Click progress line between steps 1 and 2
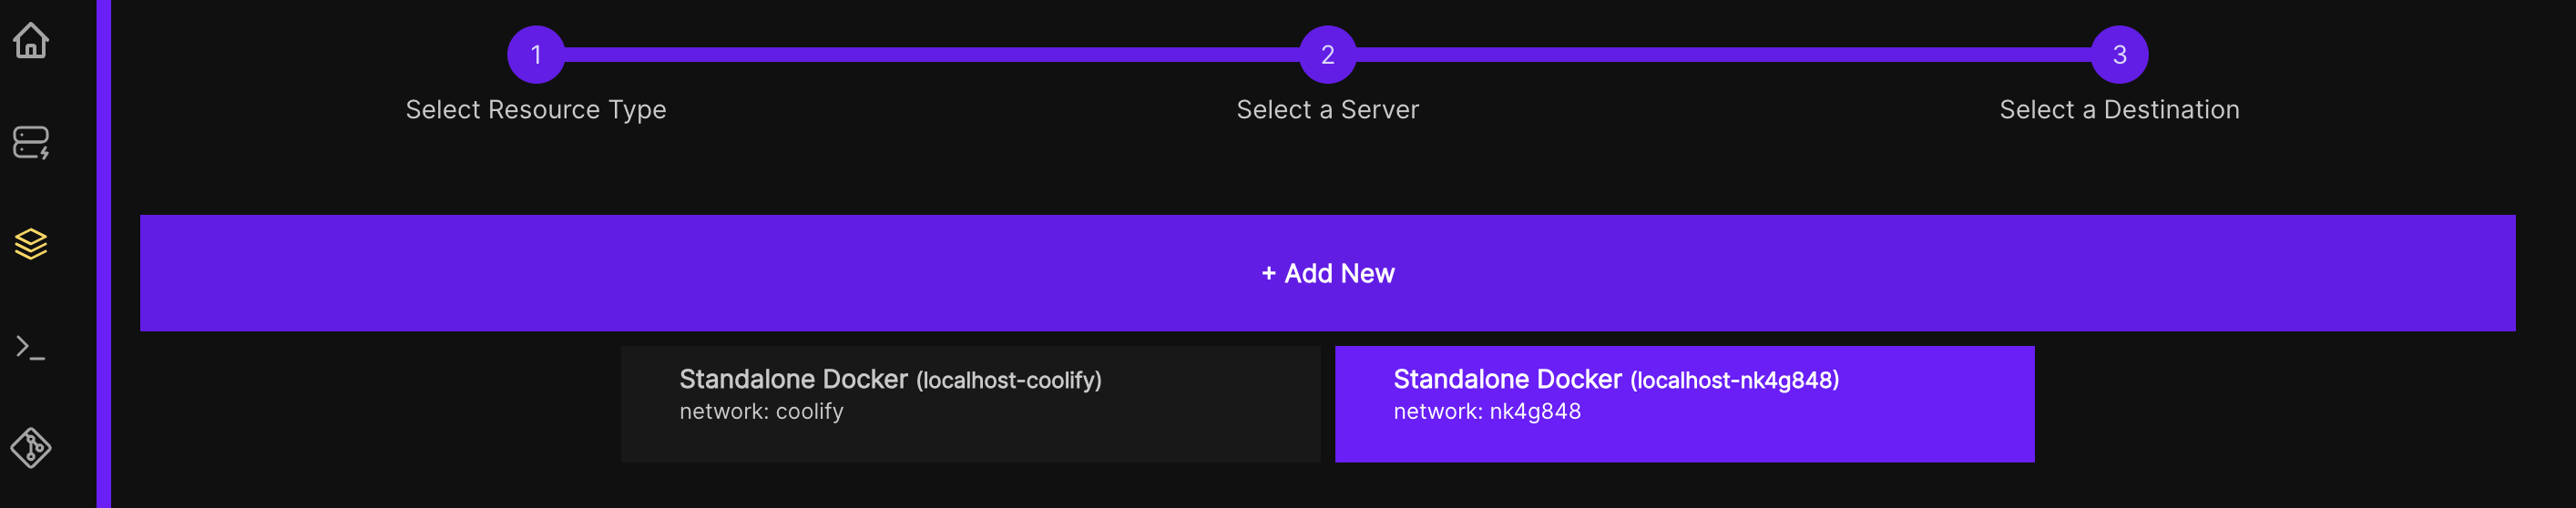Viewport: 2576px width, 508px height. (930, 55)
